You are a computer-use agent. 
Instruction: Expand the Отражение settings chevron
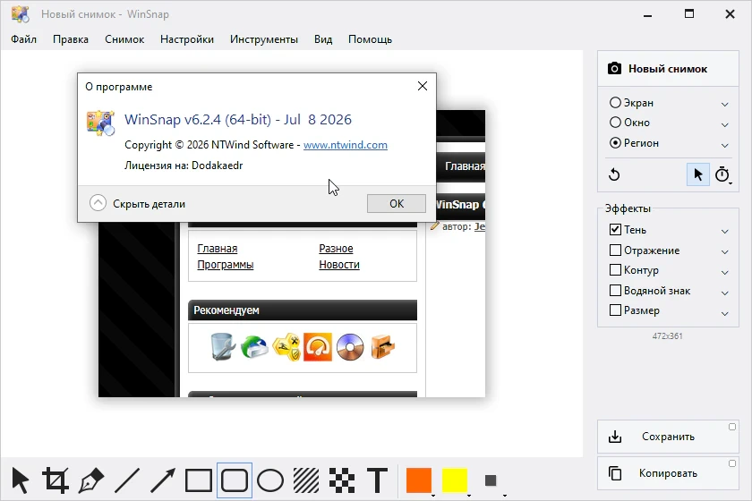coord(724,251)
